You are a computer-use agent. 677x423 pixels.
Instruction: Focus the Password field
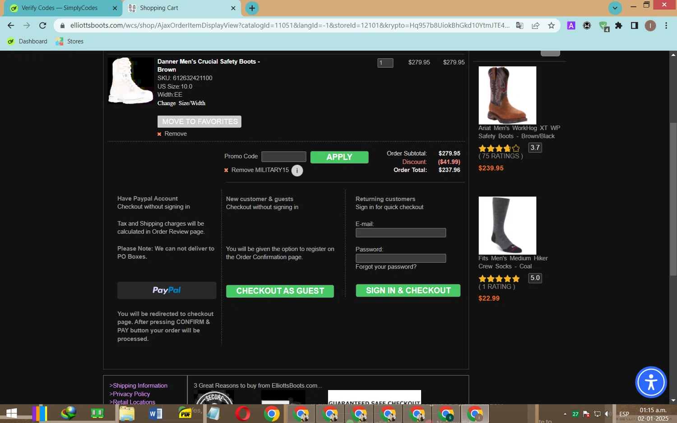click(x=401, y=258)
